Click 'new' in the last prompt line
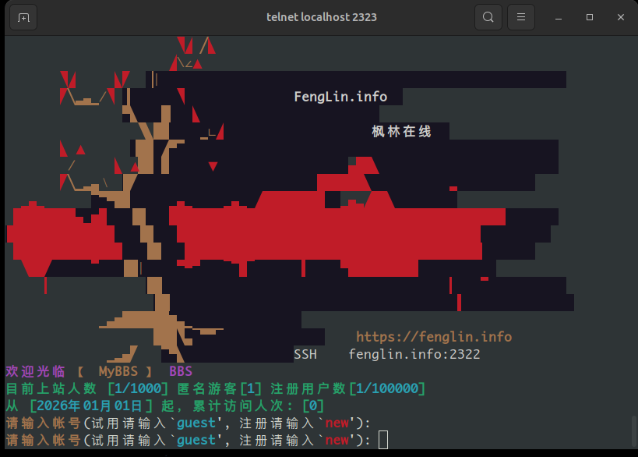Viewport: 638px width, 457px height. click(x=337, y=441)
